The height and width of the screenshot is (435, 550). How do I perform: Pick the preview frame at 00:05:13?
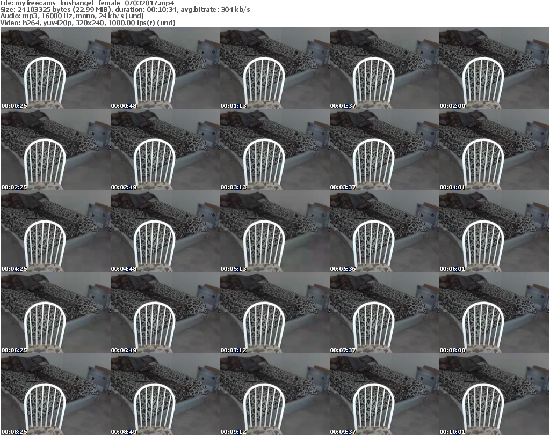(274, 232)
